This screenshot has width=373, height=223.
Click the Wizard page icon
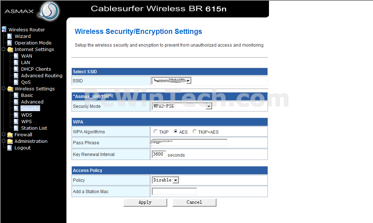pos(9,36)
